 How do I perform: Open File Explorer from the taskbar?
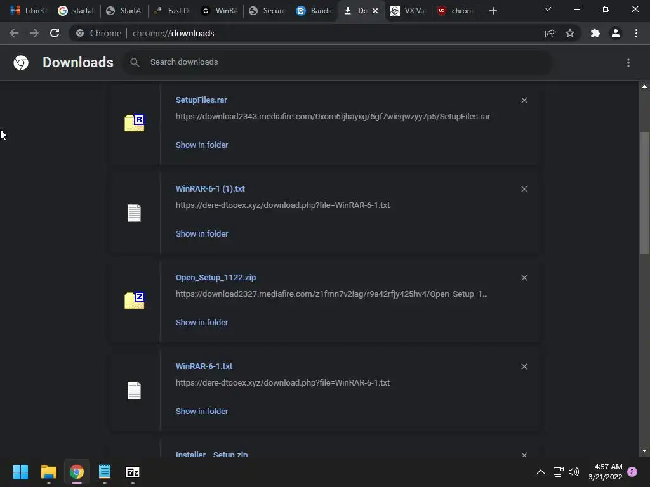click(49, 472)
